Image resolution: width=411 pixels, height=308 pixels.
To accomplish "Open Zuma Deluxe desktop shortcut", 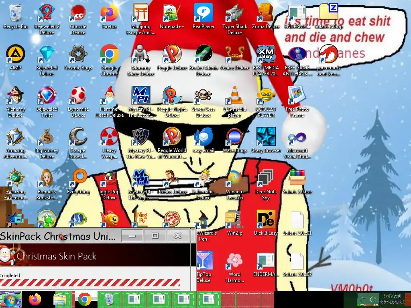I will click(x=266, y=16).
